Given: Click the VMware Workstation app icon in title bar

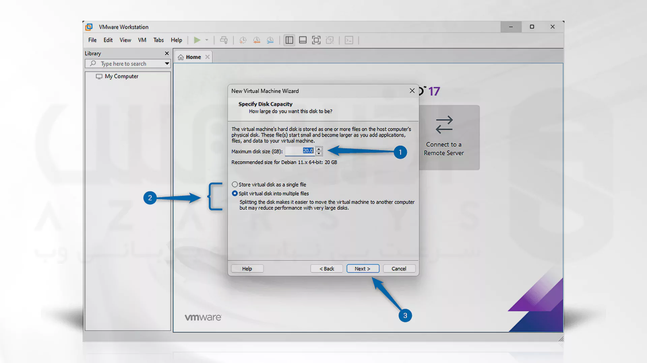Looking at the screenshot, I should pyautogui.click(x=89, y=27).
